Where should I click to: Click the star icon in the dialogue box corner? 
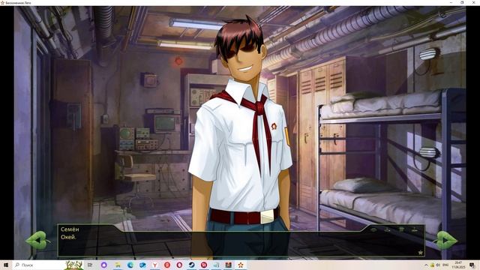(420, 253)
